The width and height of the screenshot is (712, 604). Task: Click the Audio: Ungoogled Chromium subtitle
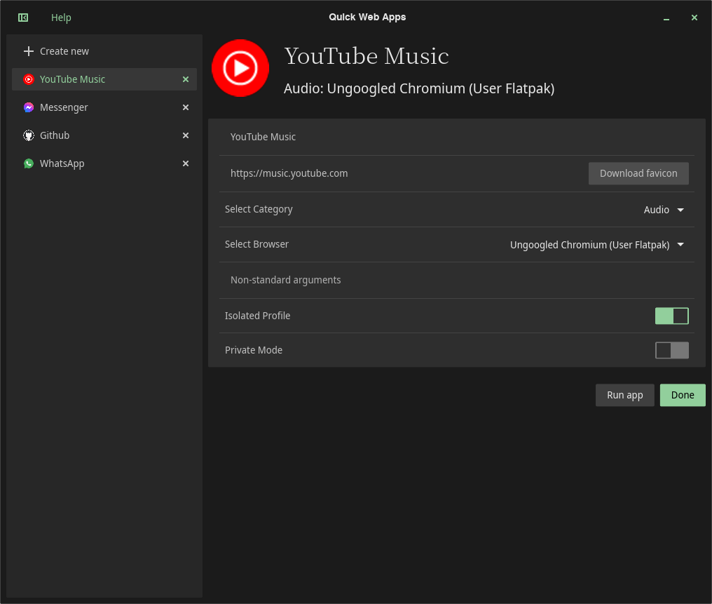pos(419,88)
